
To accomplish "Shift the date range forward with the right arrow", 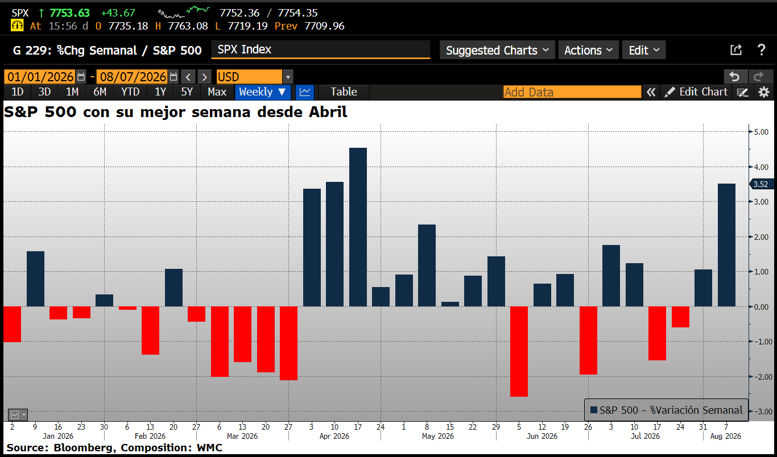I will point(205,77).
